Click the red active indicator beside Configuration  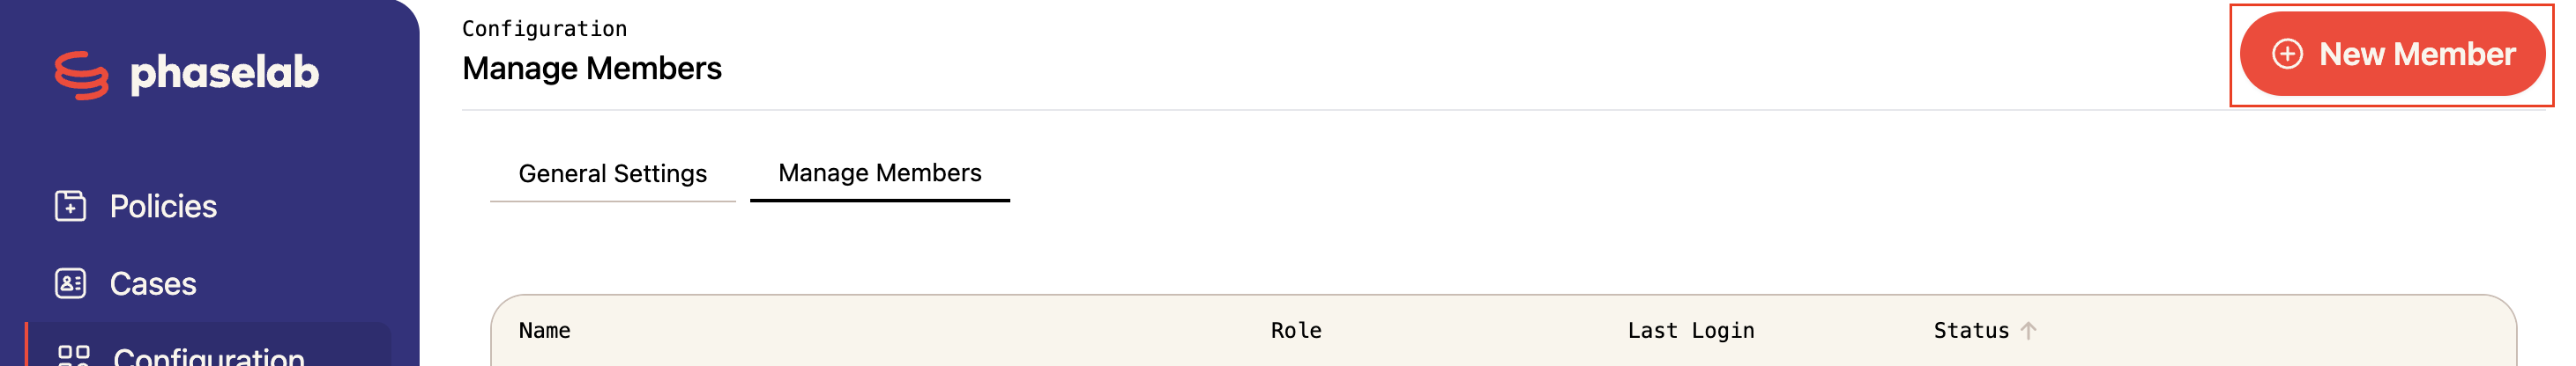(27, 344)
